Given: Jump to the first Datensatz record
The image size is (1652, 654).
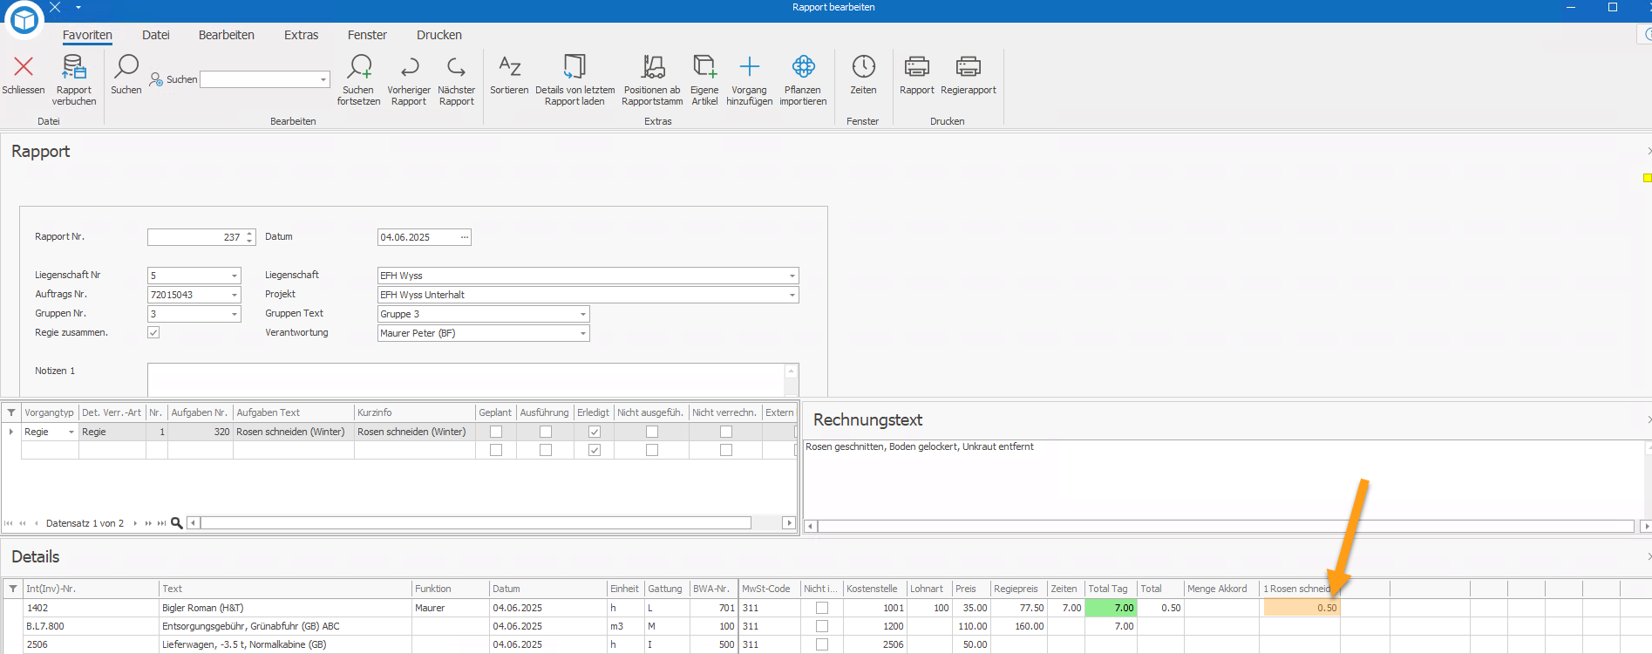Looking at the screenshot, I should 9,523.
